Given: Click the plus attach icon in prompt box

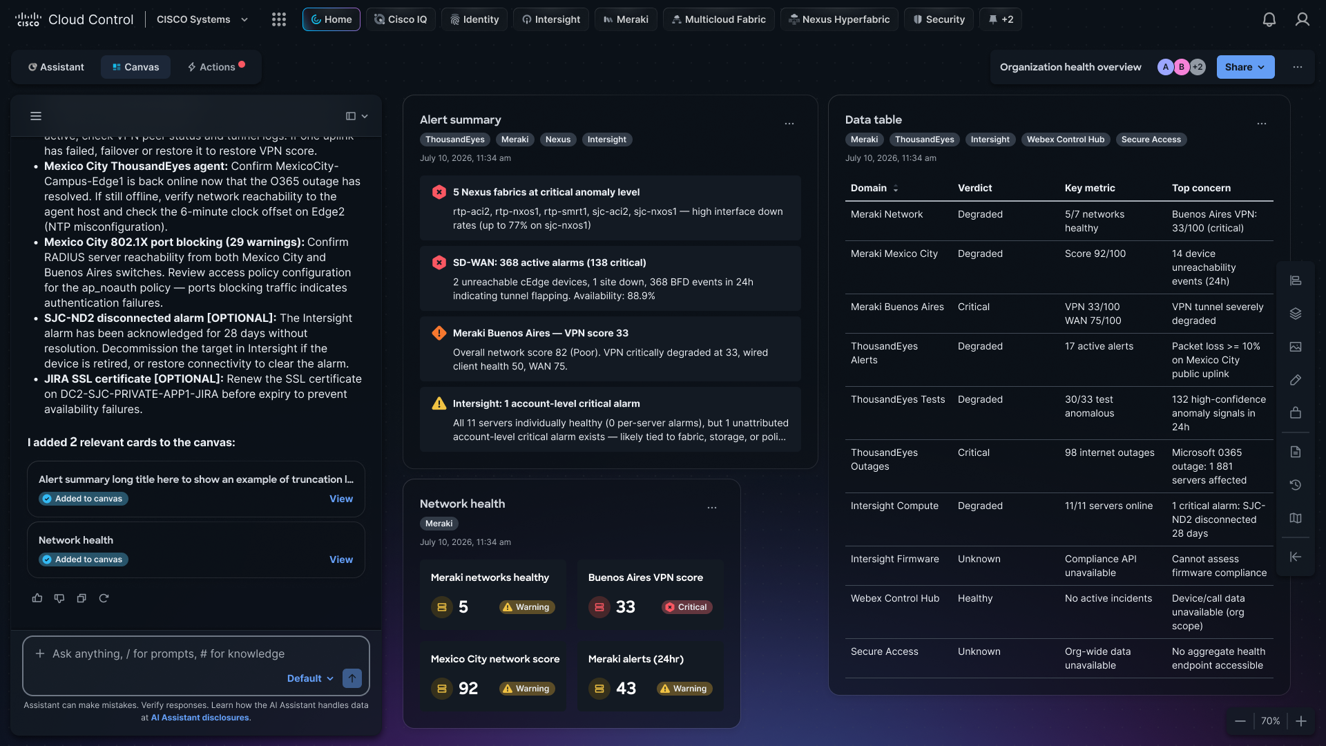Looking at the screenshot, I should (x=40, y=653).
